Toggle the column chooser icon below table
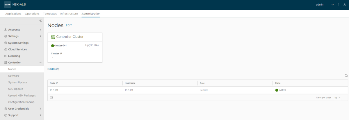 click(x=51, y=98)
